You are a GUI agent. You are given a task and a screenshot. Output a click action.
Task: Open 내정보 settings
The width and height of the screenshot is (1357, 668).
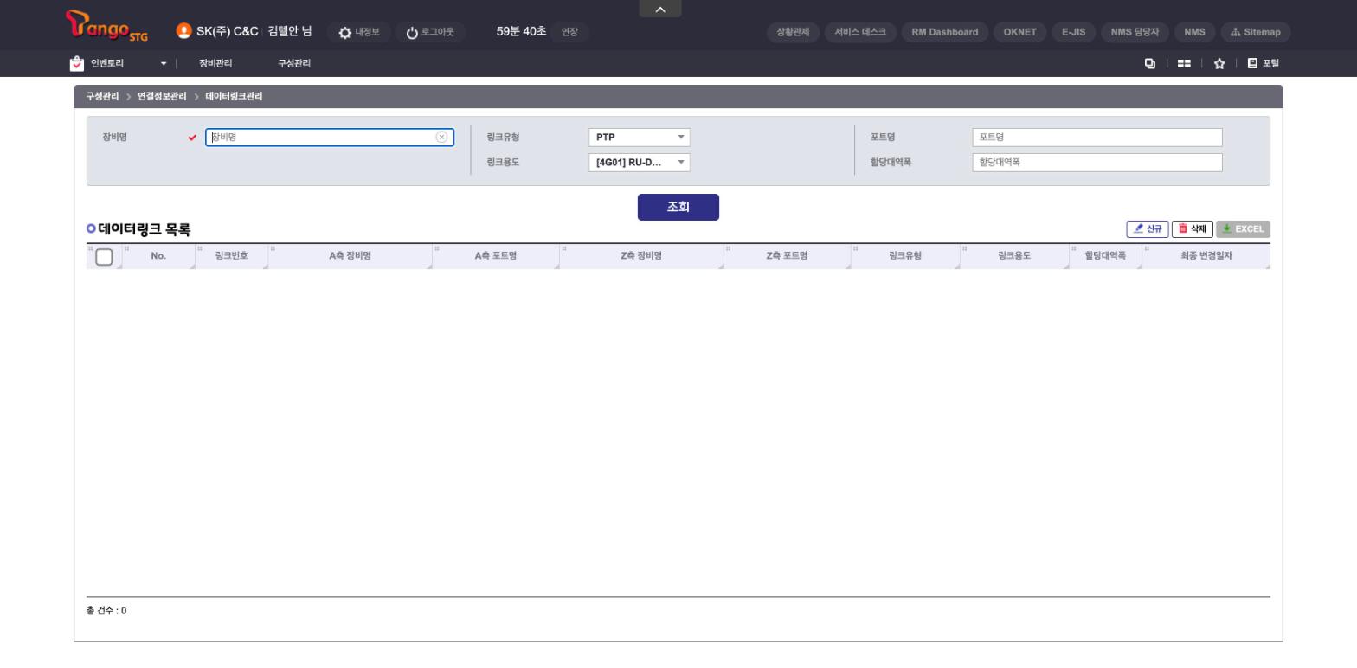359,32
